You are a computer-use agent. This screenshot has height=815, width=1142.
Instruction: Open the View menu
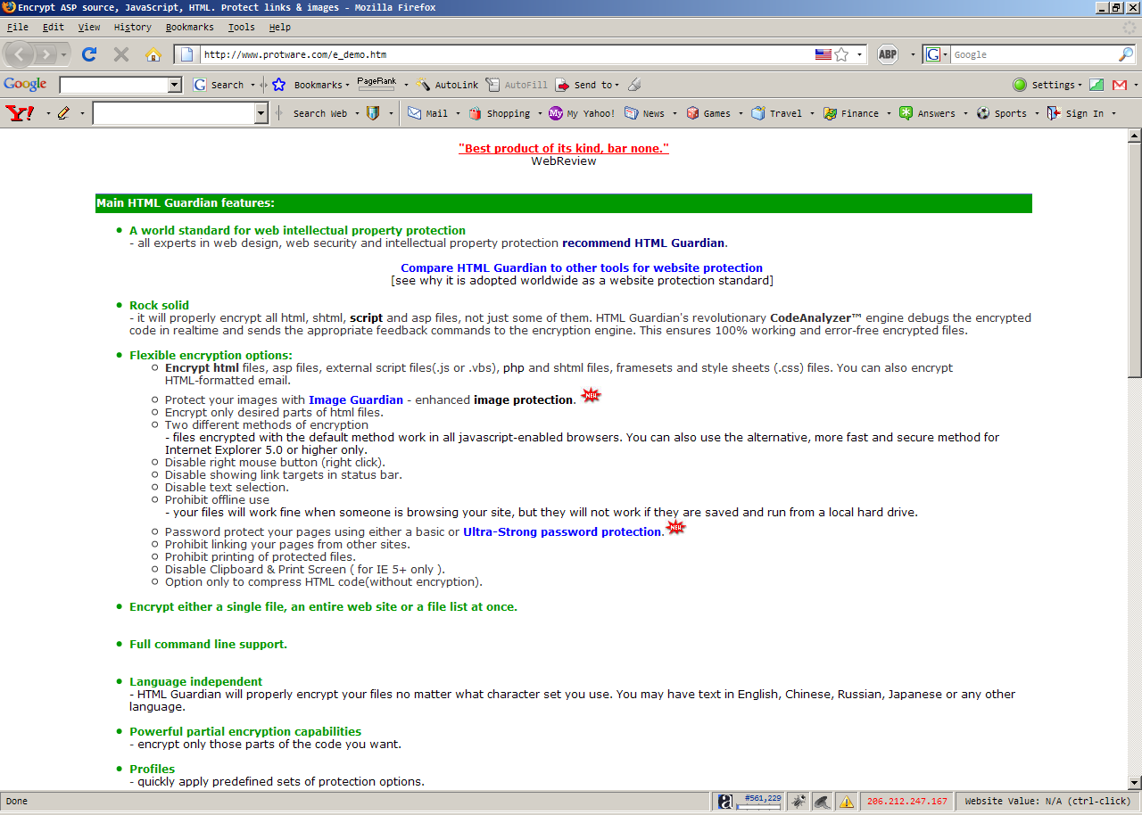click(89, 27)
